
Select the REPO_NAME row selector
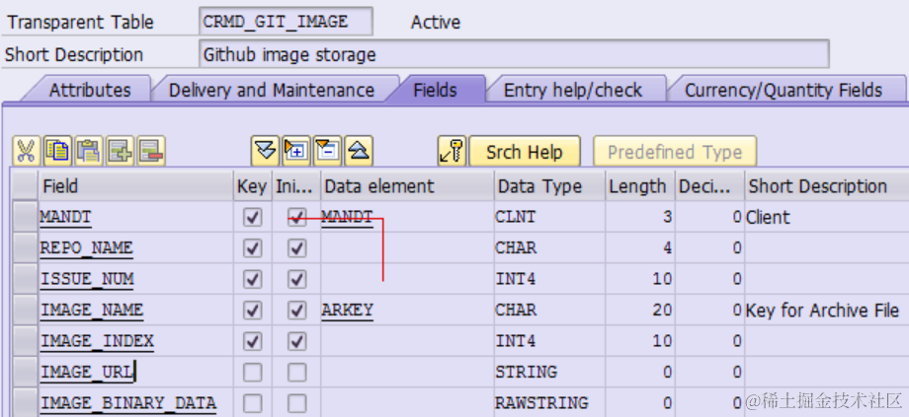(x=25, y=248)
